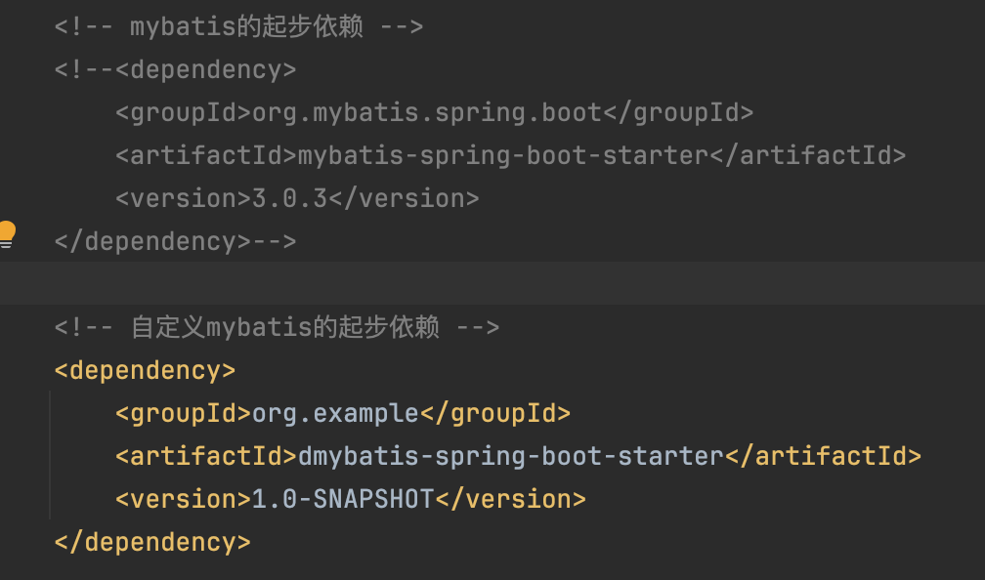
Task: Click groupId 'org.mybatis.spring.boot' text
Action: 427,113
